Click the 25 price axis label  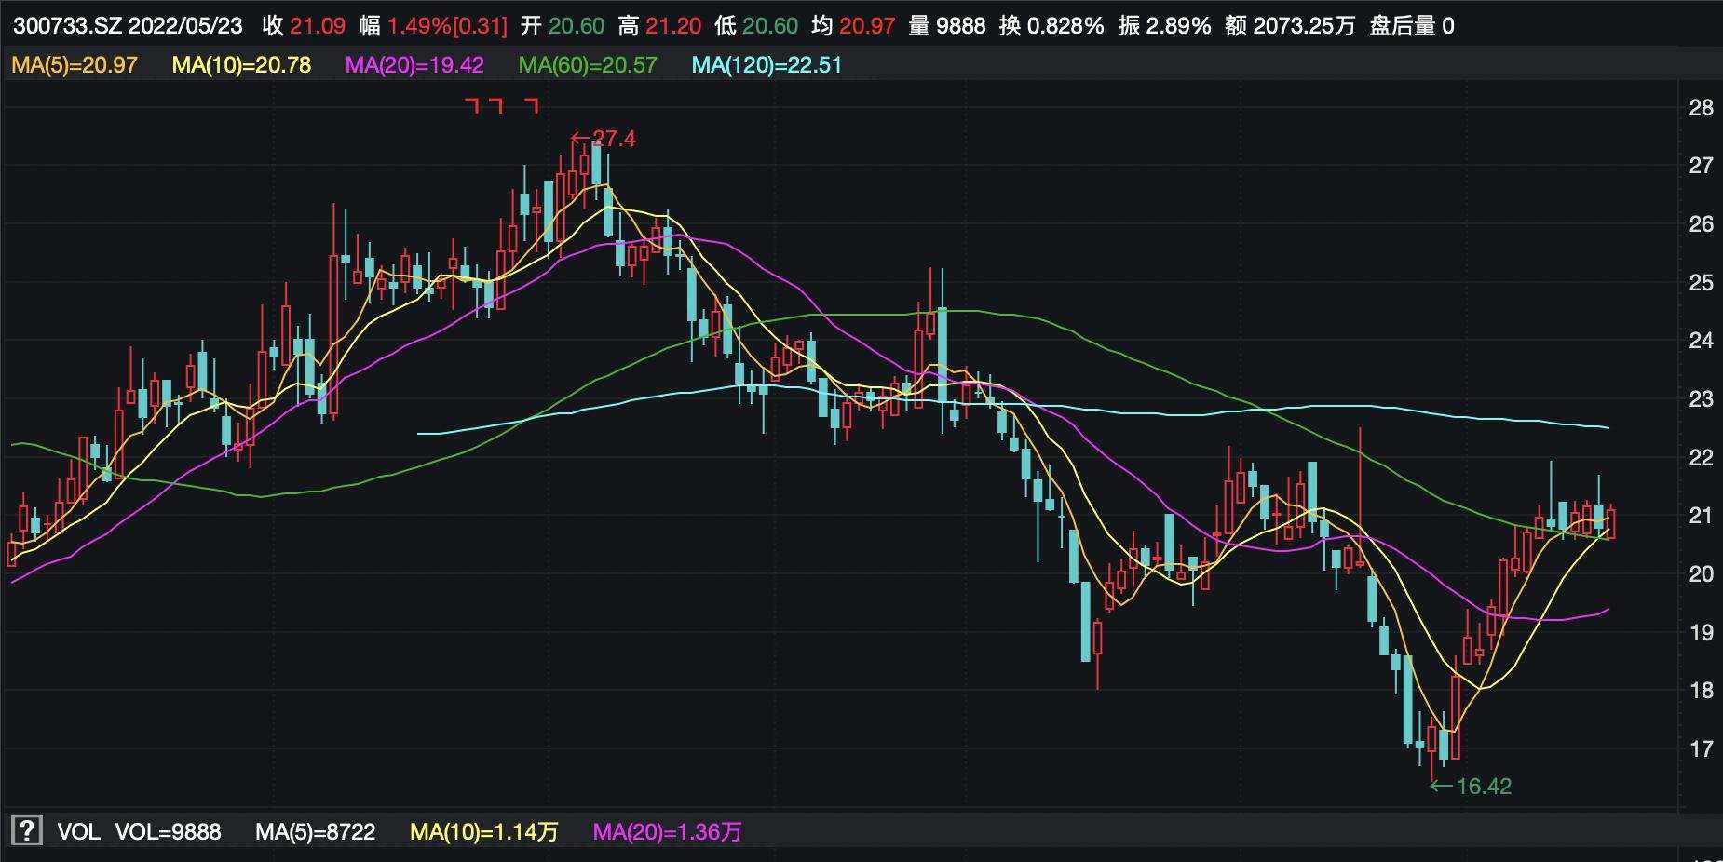point(1702,283)
